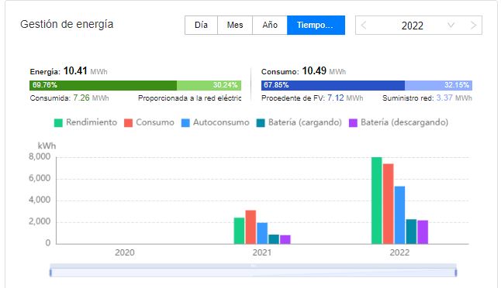The width and height of the screenshot is (501, 288).
Task: Click the 2022 blue Autoconsumo bar
Action: tap(399, 215)
